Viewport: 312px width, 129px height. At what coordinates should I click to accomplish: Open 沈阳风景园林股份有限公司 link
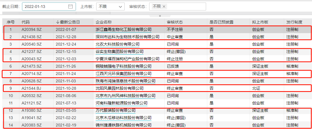tap(120, 88)
